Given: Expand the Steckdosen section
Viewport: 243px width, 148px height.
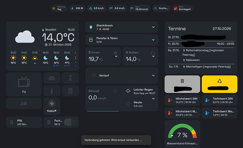Looking at the screenshot, I should click(x=153, y=27).
